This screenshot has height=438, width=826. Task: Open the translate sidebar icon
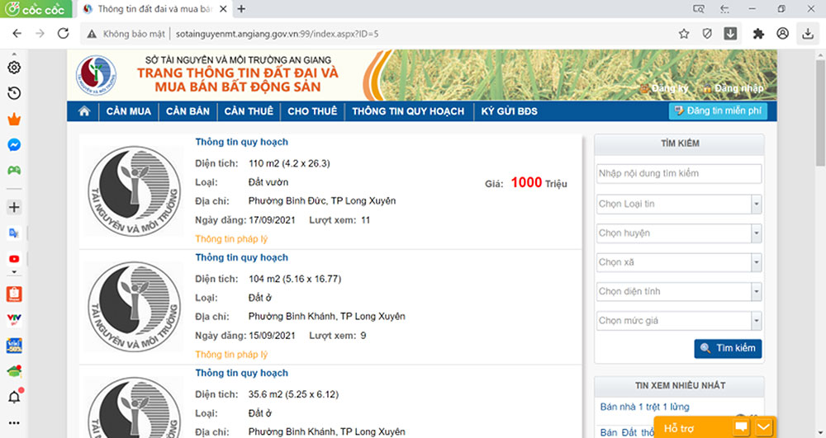click(14, 233)
